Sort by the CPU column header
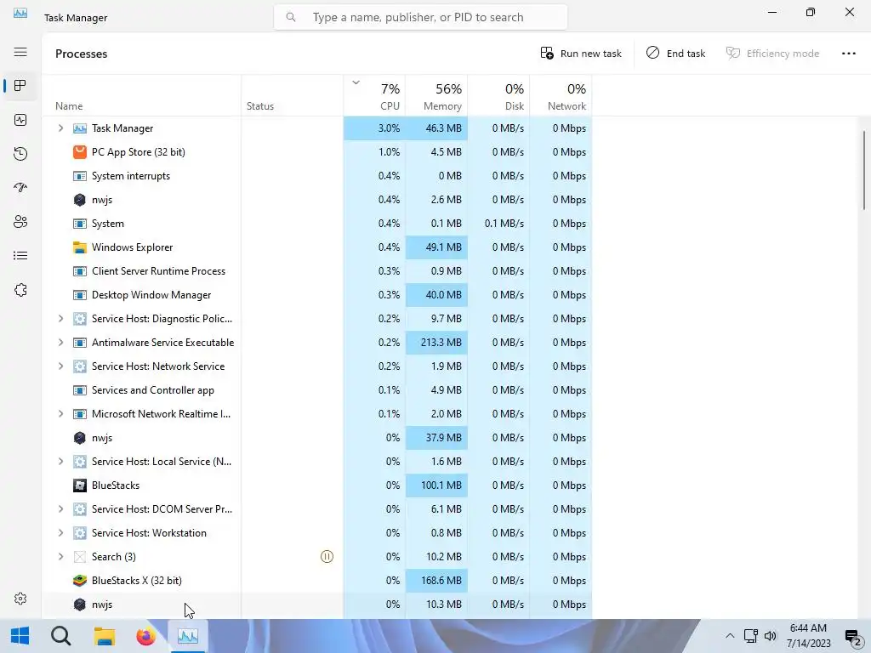This screenshot has width=871, height=653. coord(374,95)
